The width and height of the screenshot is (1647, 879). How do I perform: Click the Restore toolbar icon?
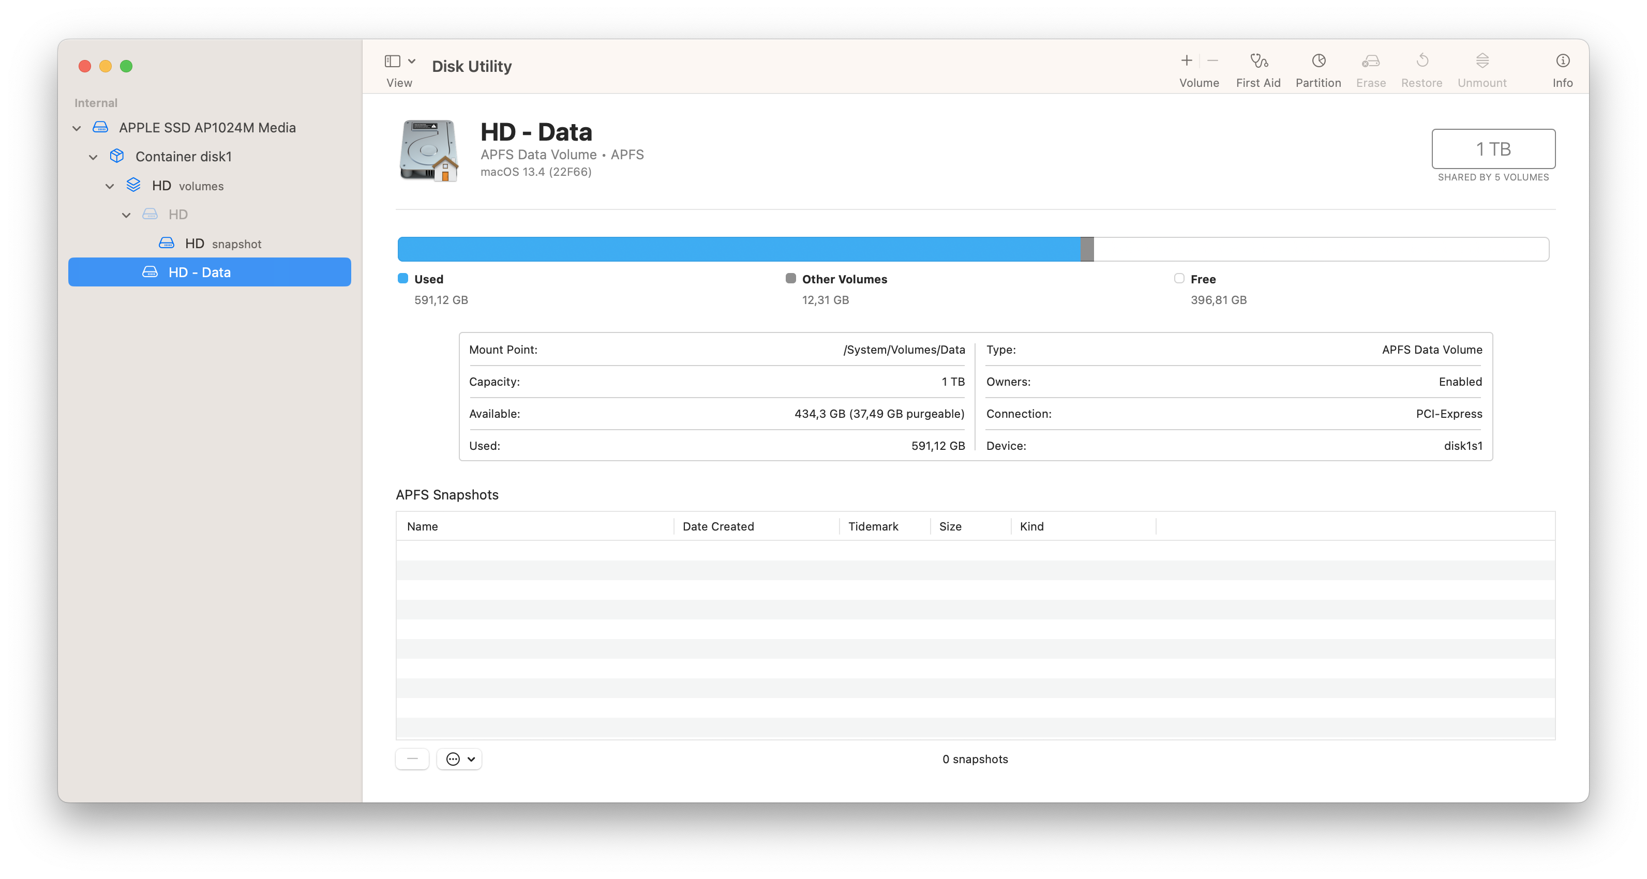[1421, 60]
